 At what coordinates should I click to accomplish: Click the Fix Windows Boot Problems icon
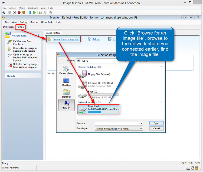[9, 42]
